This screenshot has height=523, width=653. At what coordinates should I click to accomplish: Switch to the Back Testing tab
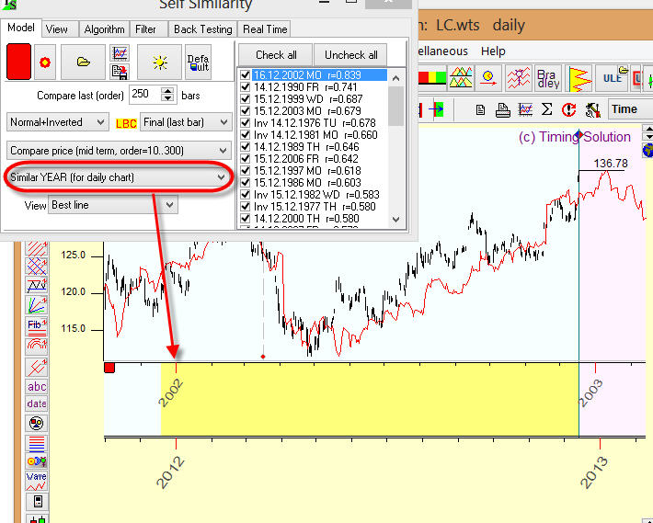[203, 29]
